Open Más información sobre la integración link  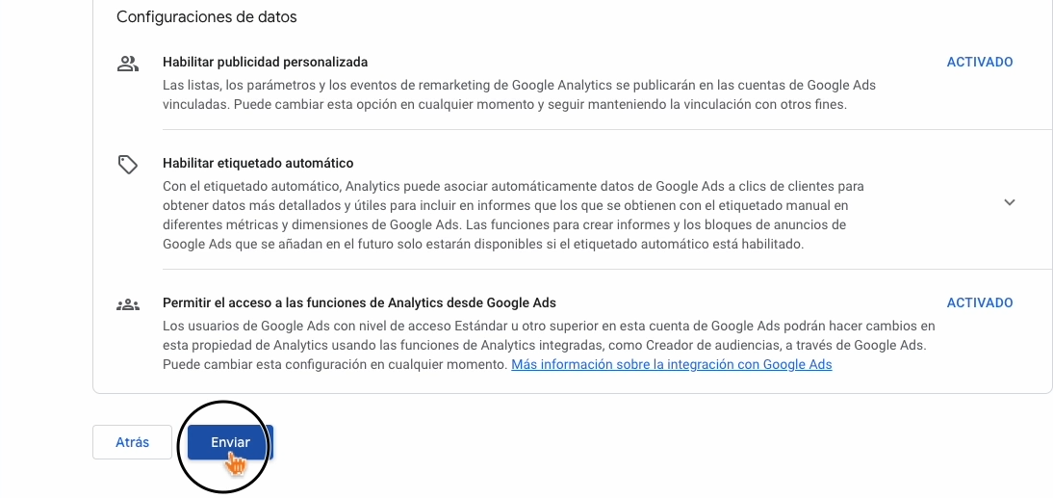click(x=672, y=364)
